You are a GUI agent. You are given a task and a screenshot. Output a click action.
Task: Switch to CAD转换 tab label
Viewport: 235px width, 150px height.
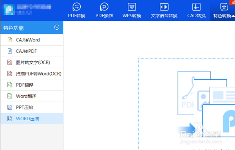point(196,16)
